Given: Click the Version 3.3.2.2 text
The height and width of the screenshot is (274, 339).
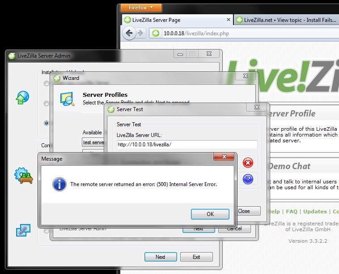Looking at the screenshot, I should click(308, 241).
